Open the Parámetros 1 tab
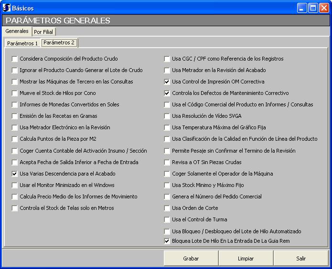 [22, 43]
